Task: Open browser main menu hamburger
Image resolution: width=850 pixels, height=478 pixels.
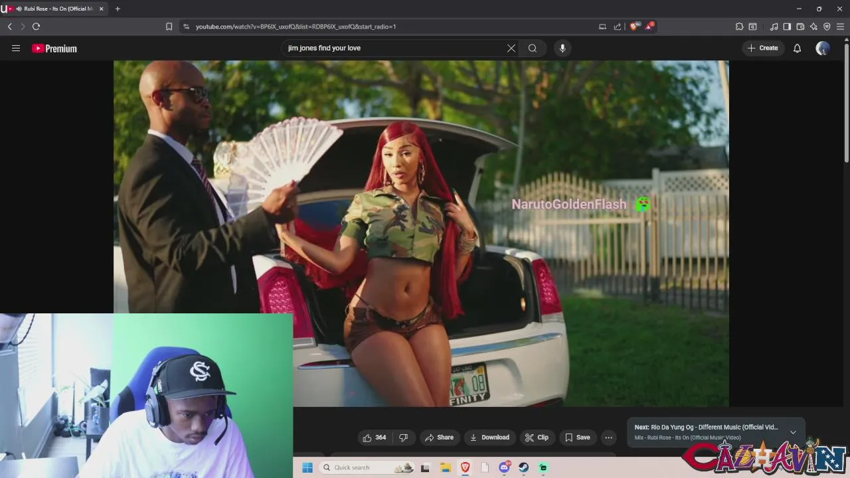Action: 840,27
